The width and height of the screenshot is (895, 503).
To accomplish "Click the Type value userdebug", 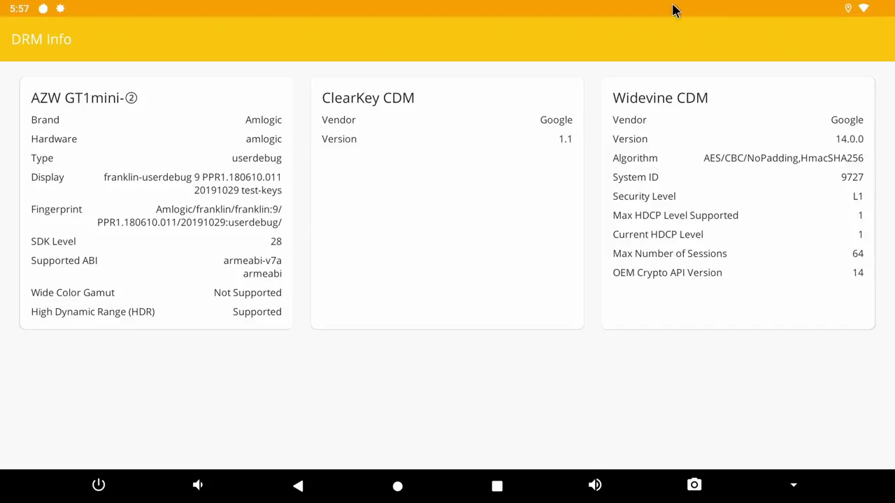I will 257,158.
